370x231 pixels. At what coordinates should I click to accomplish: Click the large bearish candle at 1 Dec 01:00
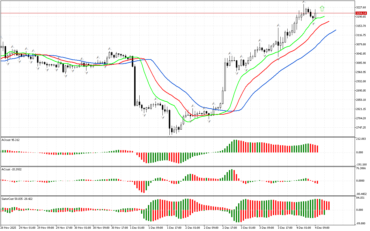pos(135,85)
